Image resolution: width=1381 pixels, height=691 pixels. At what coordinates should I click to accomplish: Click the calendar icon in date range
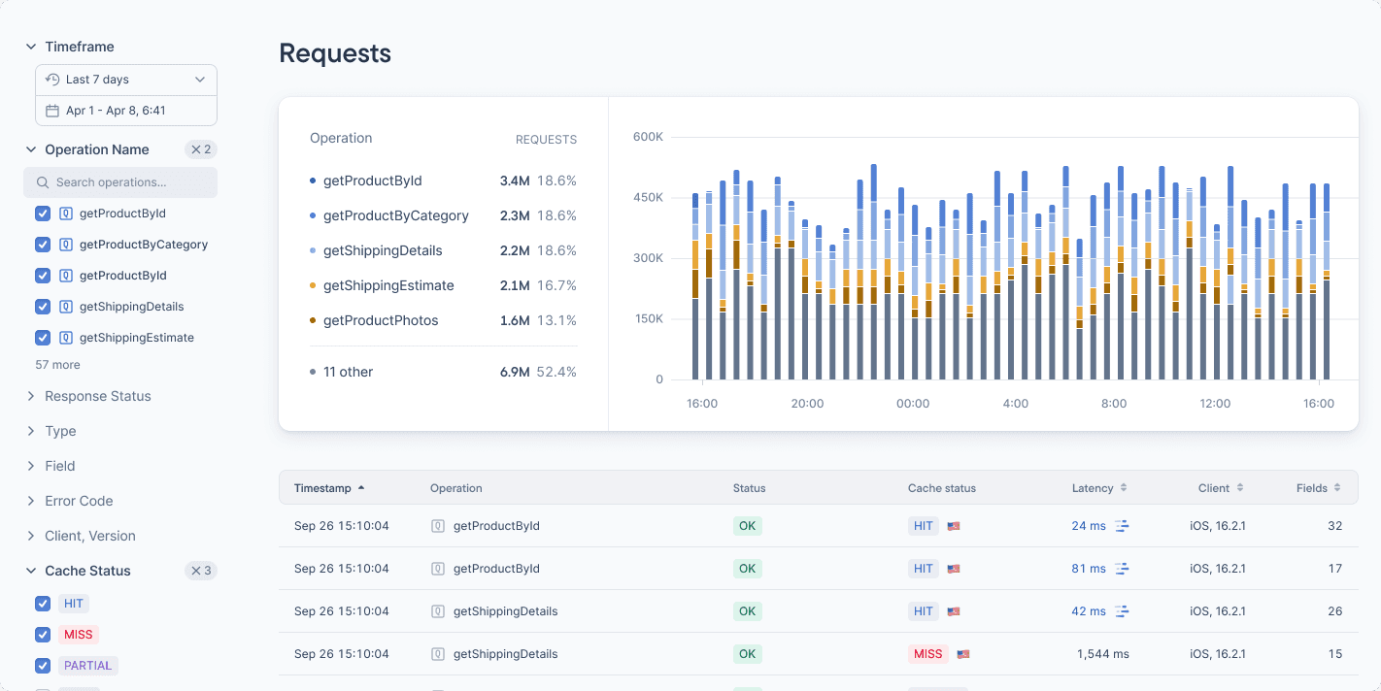pos(52,111)
